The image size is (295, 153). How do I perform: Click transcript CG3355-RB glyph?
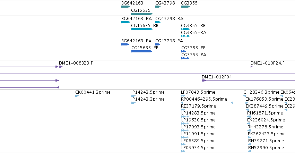(x=185, y=29)
